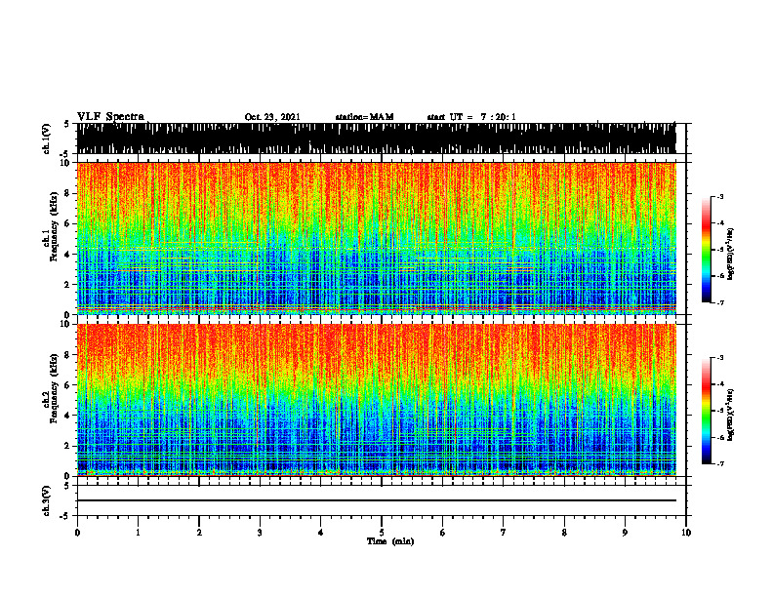Click the "ch.3(V)" axis label

click(x=47, y=500)
